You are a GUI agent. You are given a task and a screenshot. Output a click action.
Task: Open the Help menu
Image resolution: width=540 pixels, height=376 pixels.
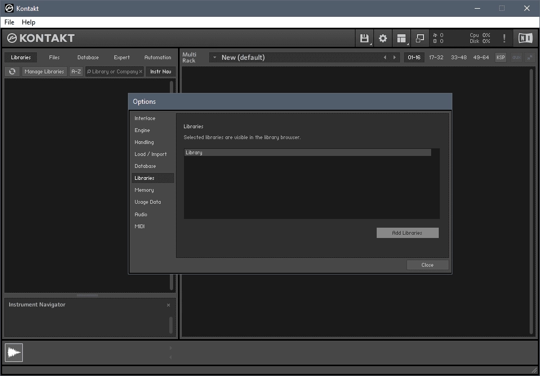pyautogui.click(x=29, y=22)
